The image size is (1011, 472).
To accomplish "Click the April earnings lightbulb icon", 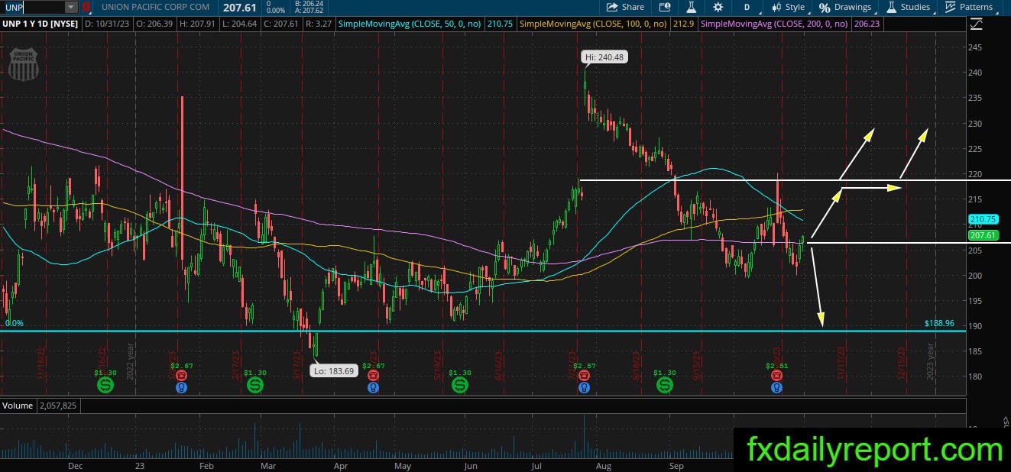I will [372, 387].
